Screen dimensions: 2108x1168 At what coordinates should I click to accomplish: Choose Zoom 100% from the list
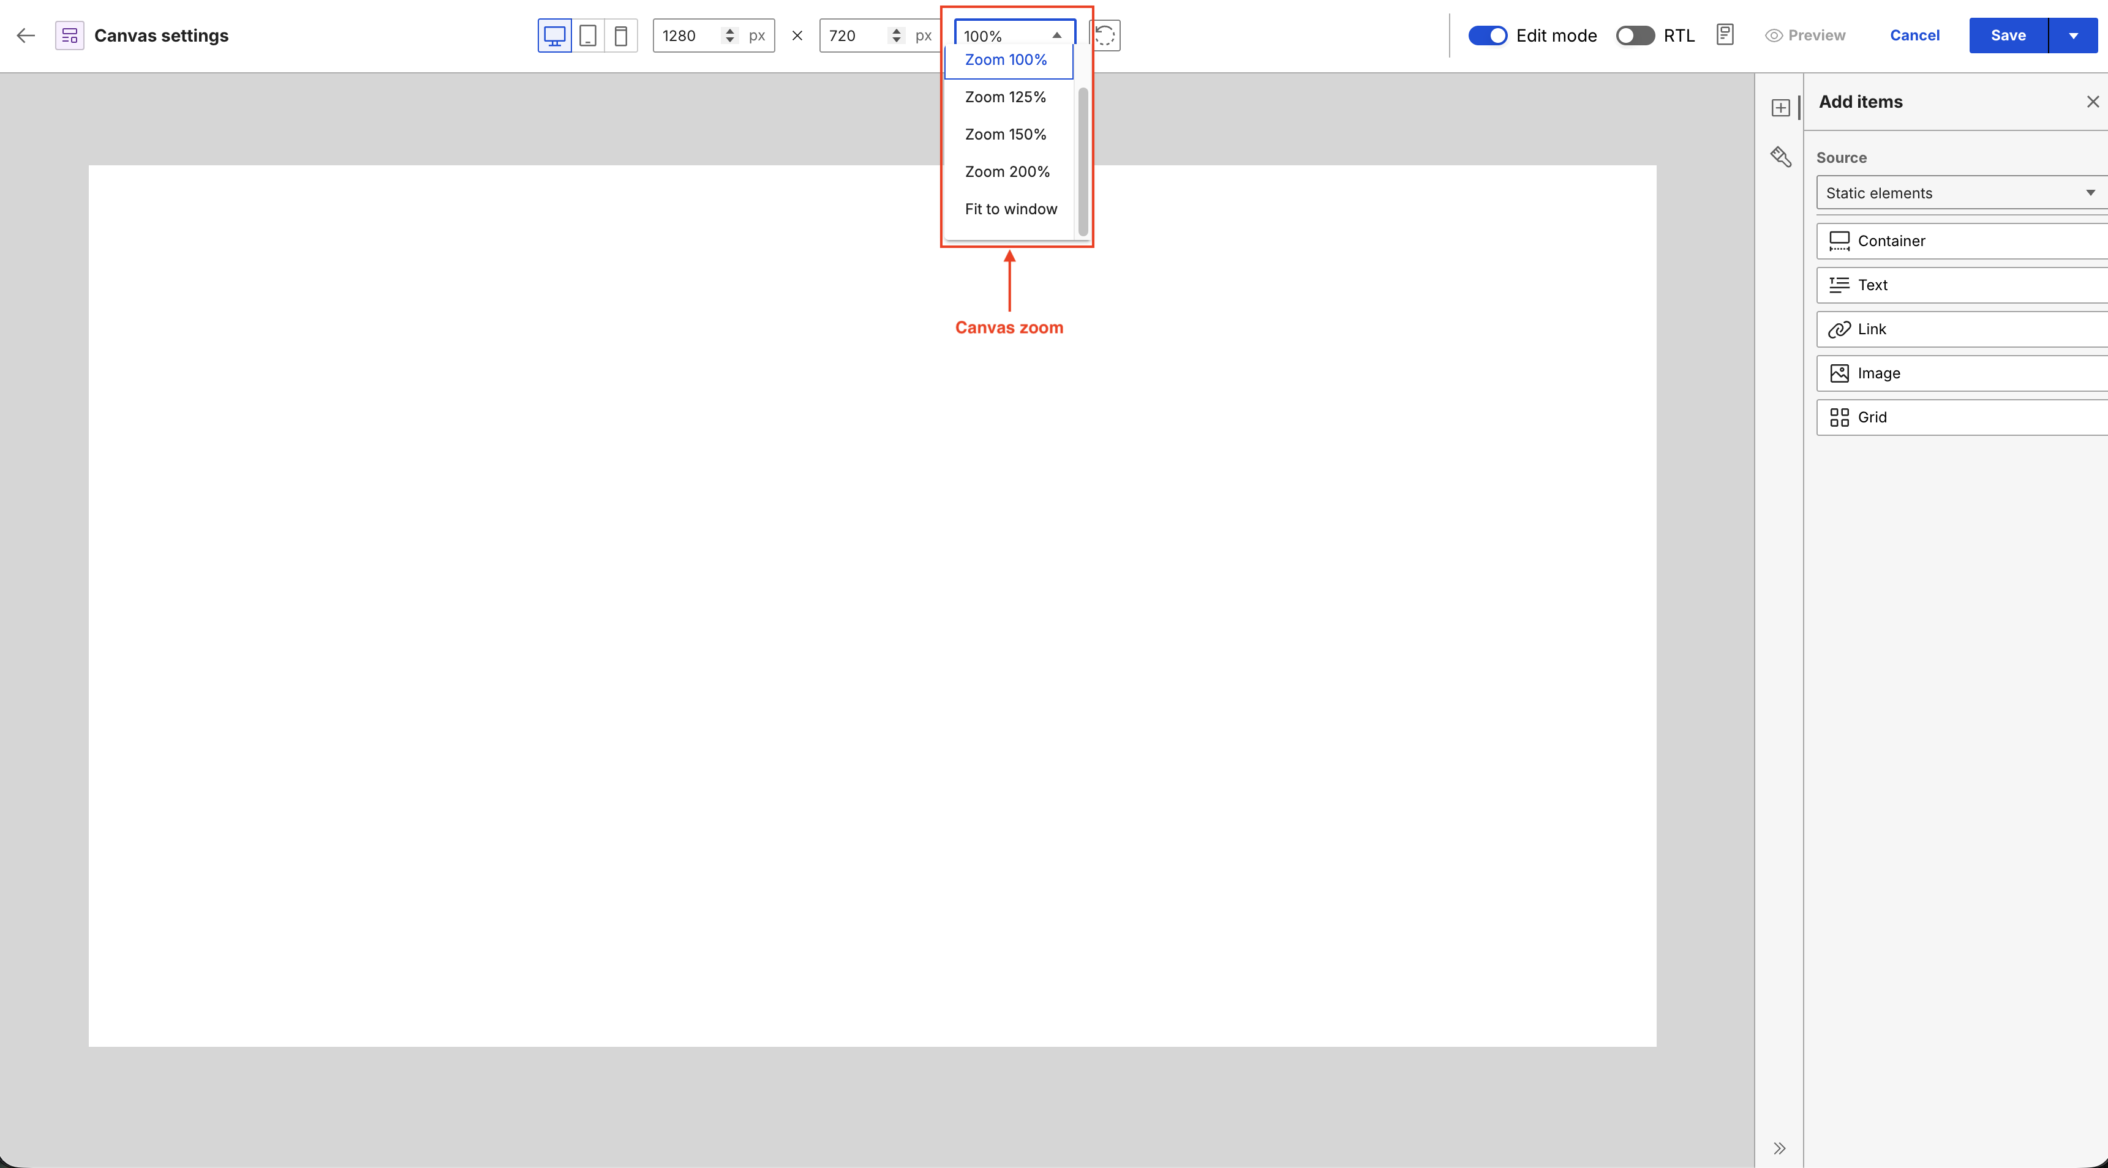tap(1008, 60)
